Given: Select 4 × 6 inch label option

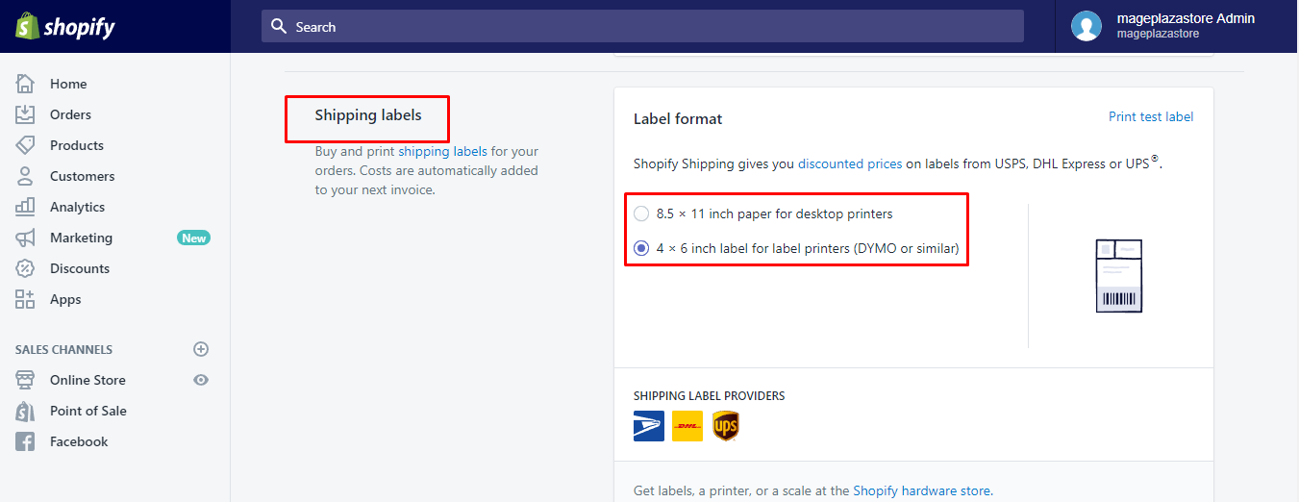Looking at the screenshot, I should pos(641,248).
